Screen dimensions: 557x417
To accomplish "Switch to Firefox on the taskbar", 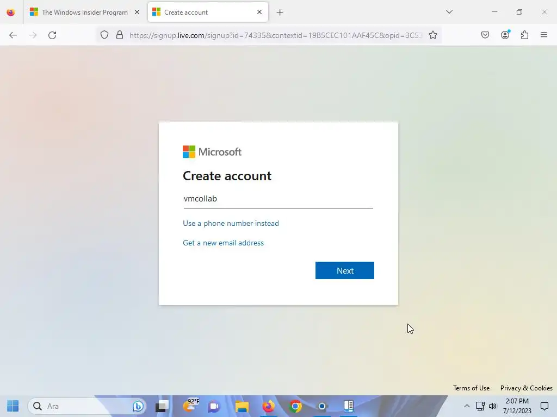I will tap(269, 406).
